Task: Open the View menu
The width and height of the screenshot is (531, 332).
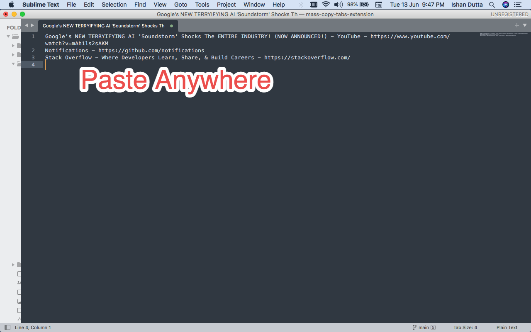Action: (x=160, y=5)
